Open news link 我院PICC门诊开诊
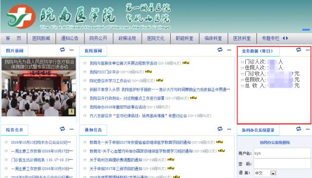The image size is (312, 178). pyautogui.click(x=104, y=72)
